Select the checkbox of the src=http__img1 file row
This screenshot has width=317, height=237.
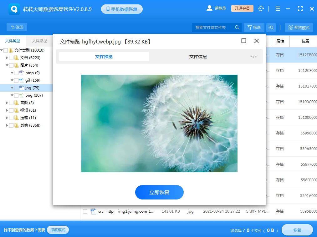click(85, 211)
